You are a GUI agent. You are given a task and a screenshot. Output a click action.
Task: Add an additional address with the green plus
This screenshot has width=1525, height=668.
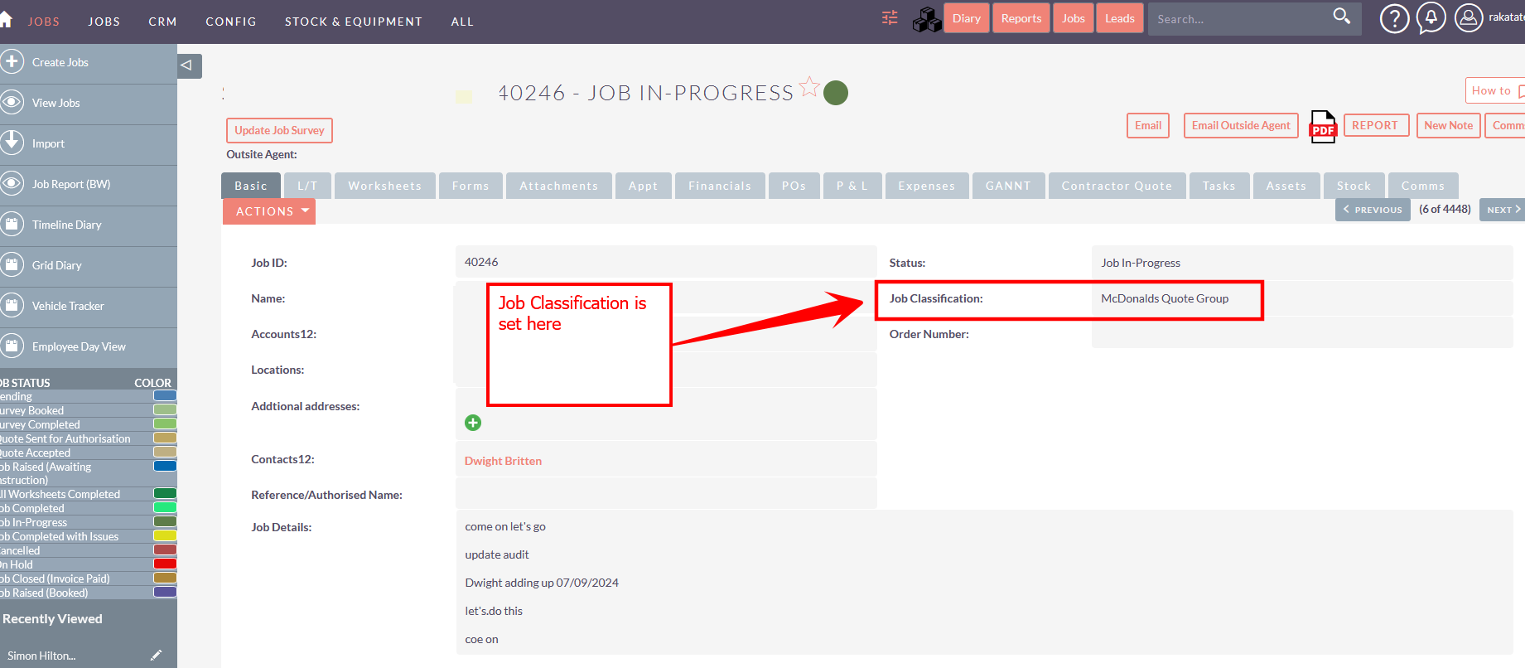(473, 423)
